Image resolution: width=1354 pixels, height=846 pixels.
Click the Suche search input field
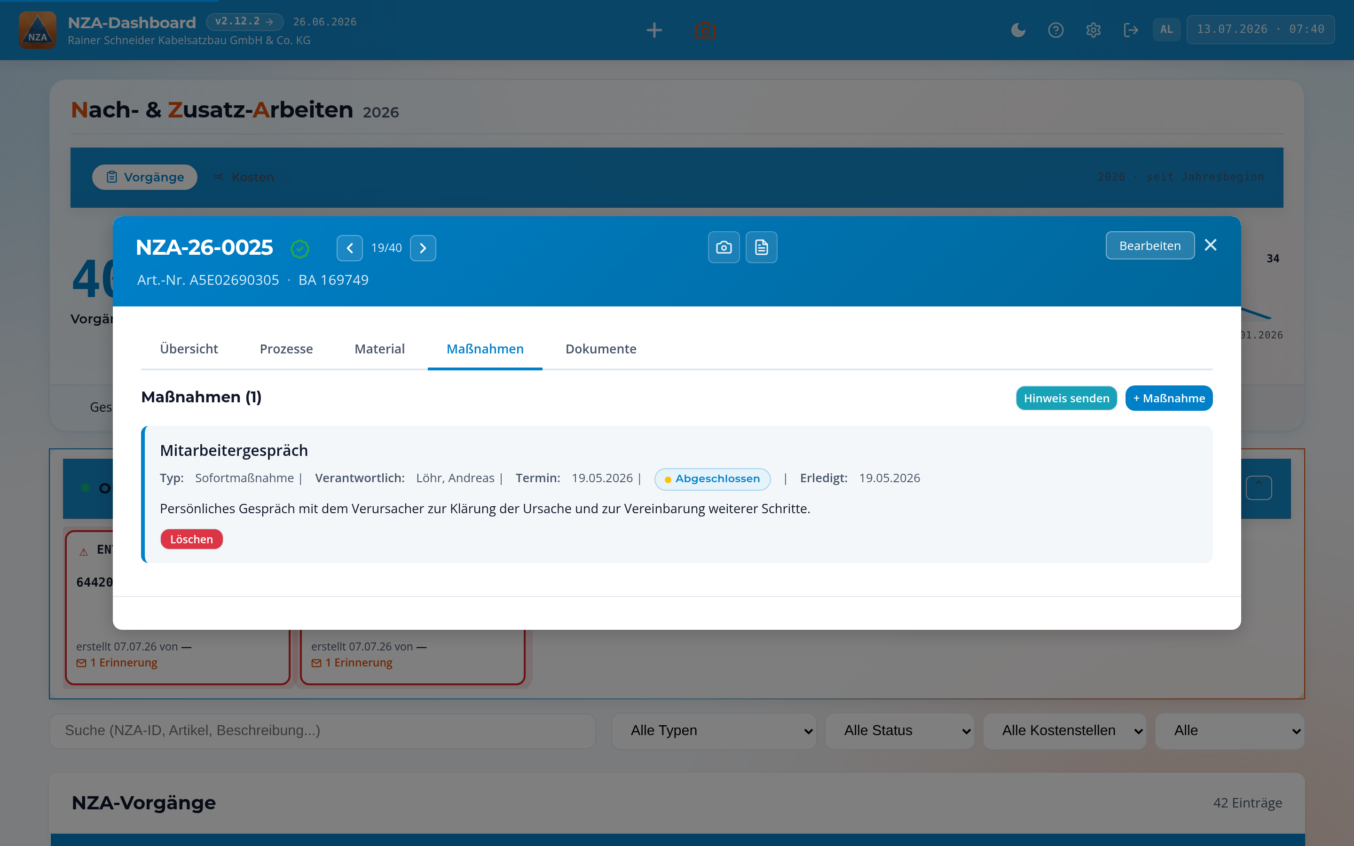[x=322, y=731]
